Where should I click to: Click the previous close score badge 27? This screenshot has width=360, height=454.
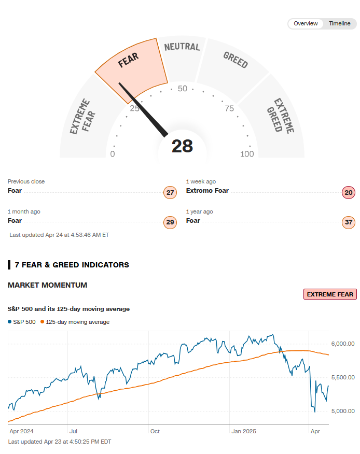click(170, 193)
